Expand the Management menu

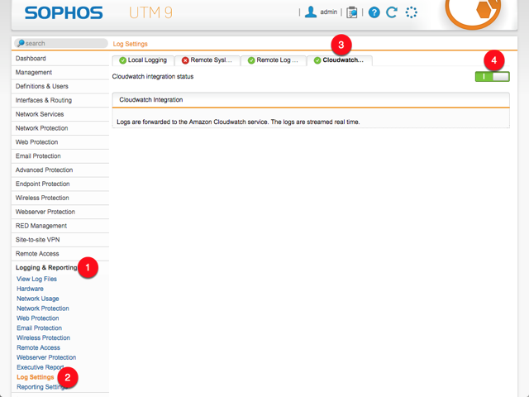[x=60, y=72]
